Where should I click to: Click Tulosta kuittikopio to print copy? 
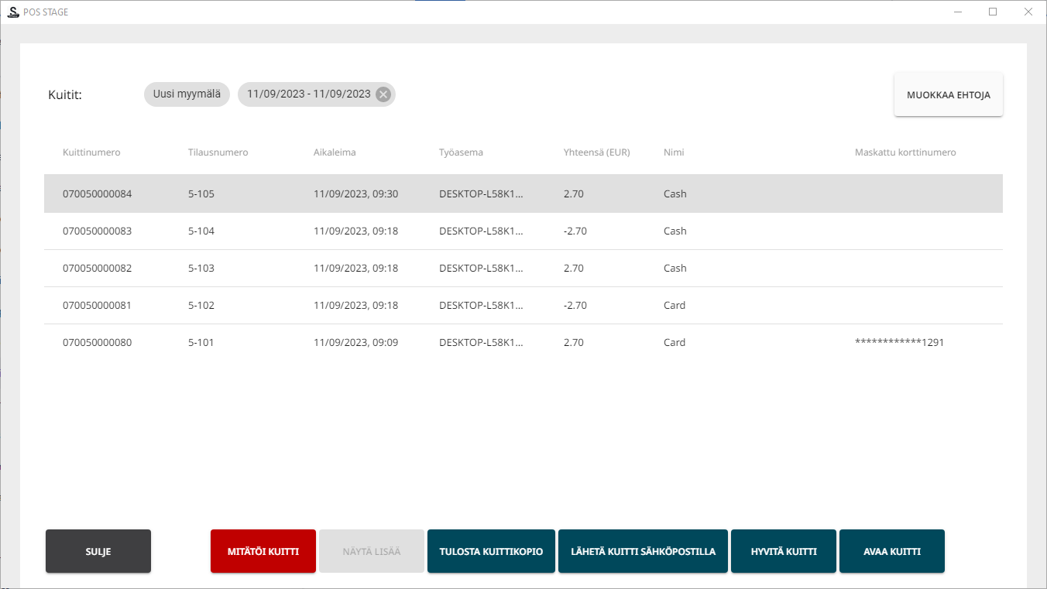pyautogui.click(x=491, y=551)
